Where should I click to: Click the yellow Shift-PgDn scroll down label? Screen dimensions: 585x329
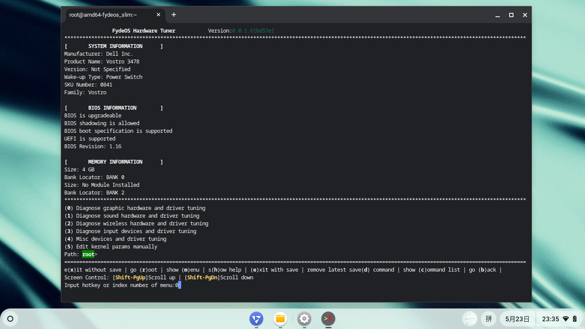[202, 278]
